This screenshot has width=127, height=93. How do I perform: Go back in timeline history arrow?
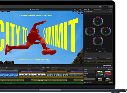pyautogui.click(x=37, y=68)
